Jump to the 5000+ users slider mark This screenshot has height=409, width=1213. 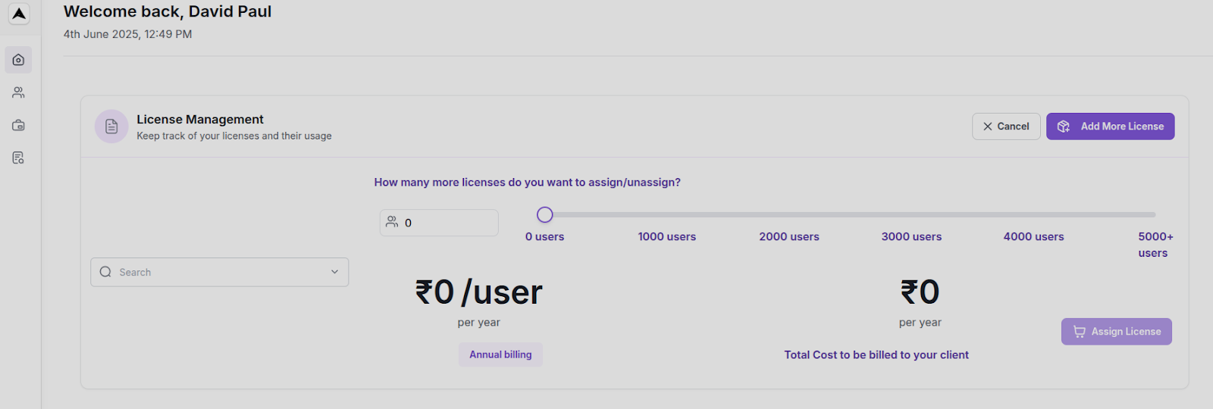(1154, 215)
